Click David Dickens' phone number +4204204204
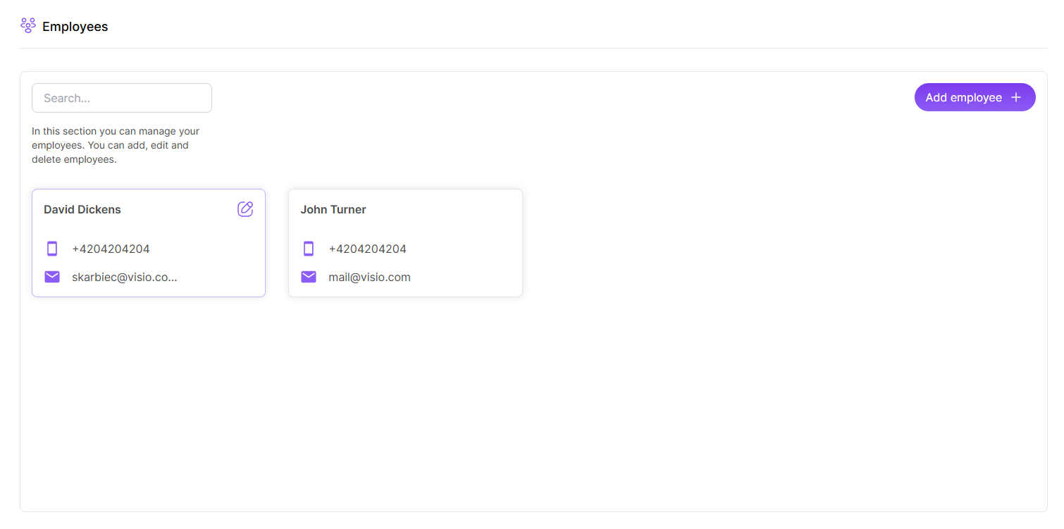The width and height of the screenshot is (1064, 529). click(111, 249)
